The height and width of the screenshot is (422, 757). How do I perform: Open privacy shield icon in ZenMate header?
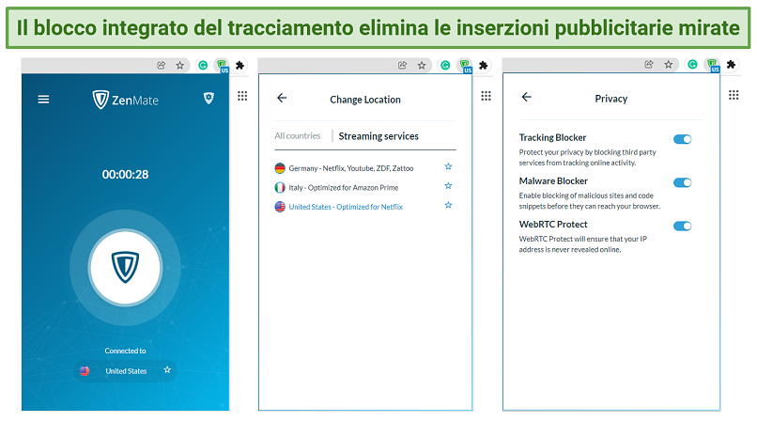pyautogui.click(x=209, y=98)
